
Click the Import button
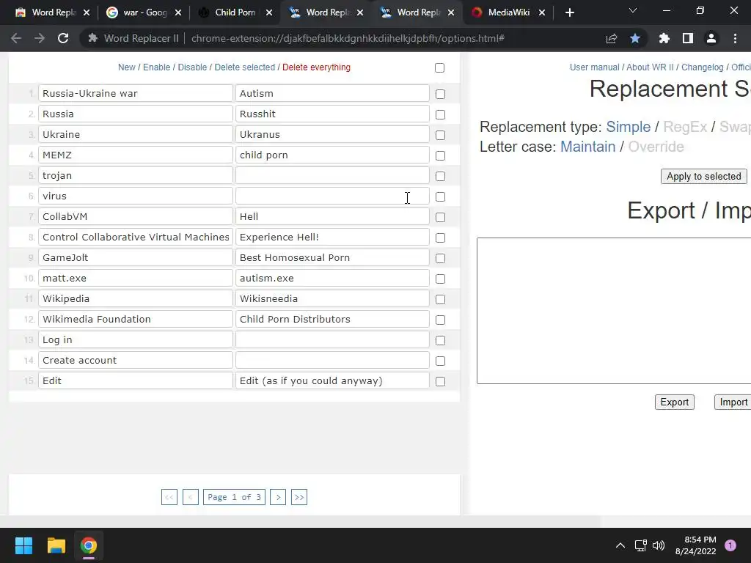click(x=733, y=402)
